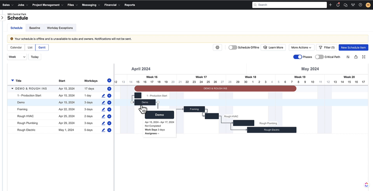Collapse the DEMO & ROUGH INS phase
Screen dimensions: 373x191
(x=12, y=89)
